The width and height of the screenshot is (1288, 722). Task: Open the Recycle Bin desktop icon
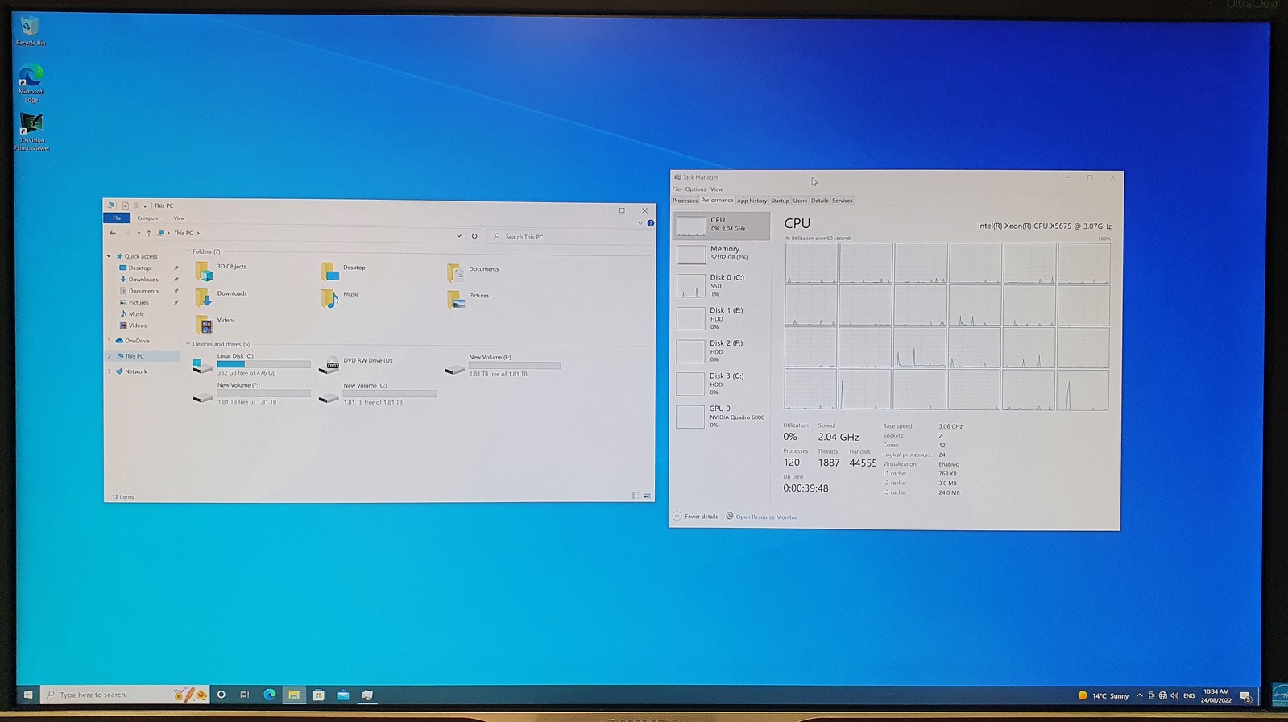(x=31, y=31)
